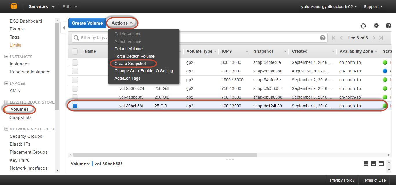The image size is (396, 185).
Task: Collapse the INSTANCES sidebar section
Action: coord(6,57)
